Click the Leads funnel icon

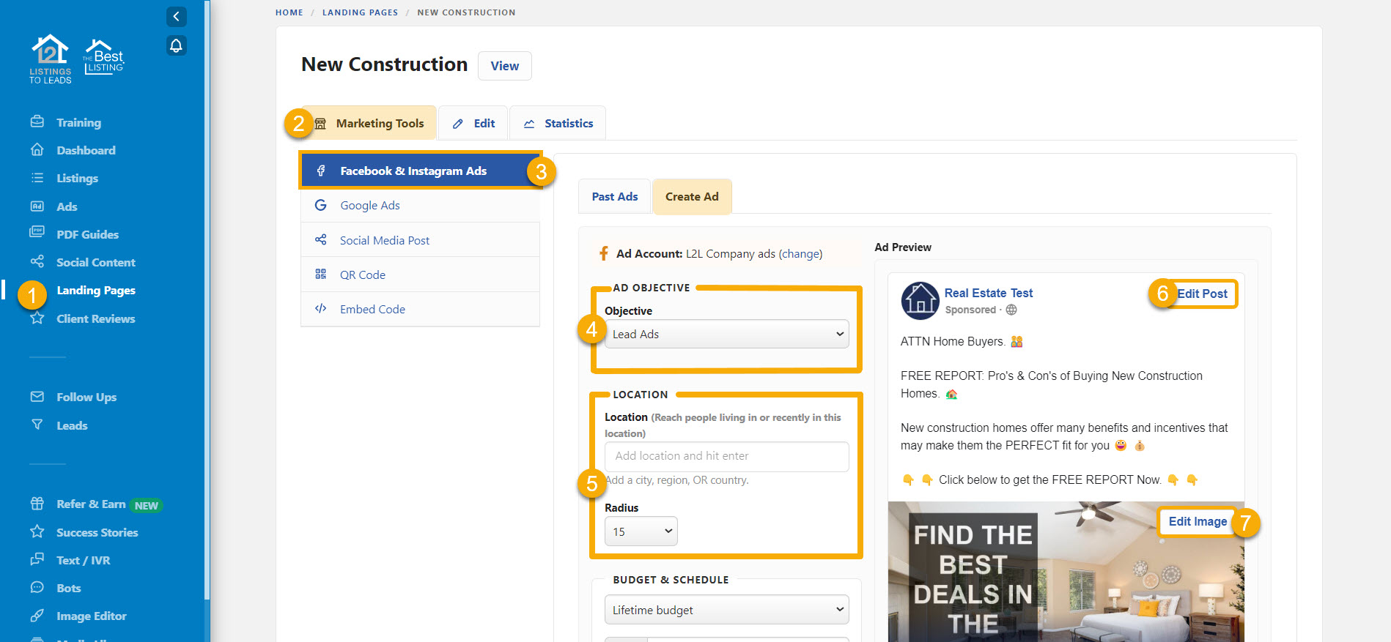(x=37, y=425)
